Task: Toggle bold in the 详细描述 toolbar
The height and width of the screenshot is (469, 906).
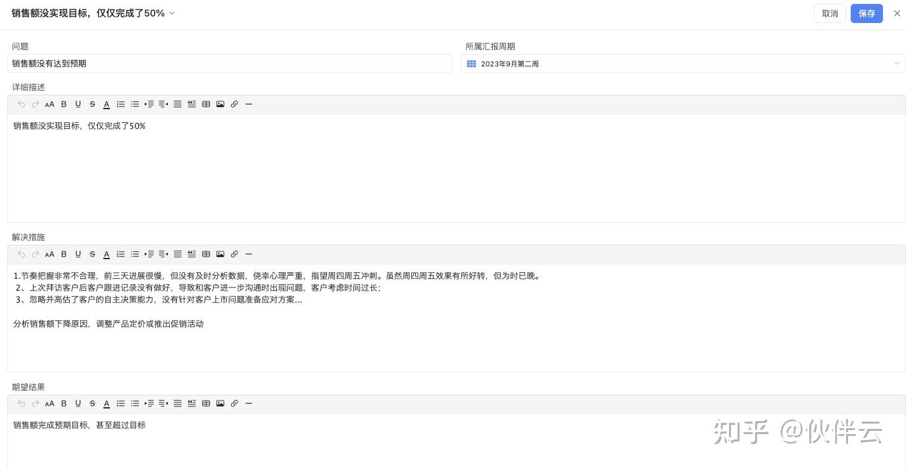Action: tap(64, 104)
